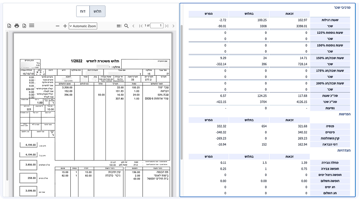Screen dimensions: 359x199
Task: Click the חופשה צבירה row label
Action: coord(330,169)
